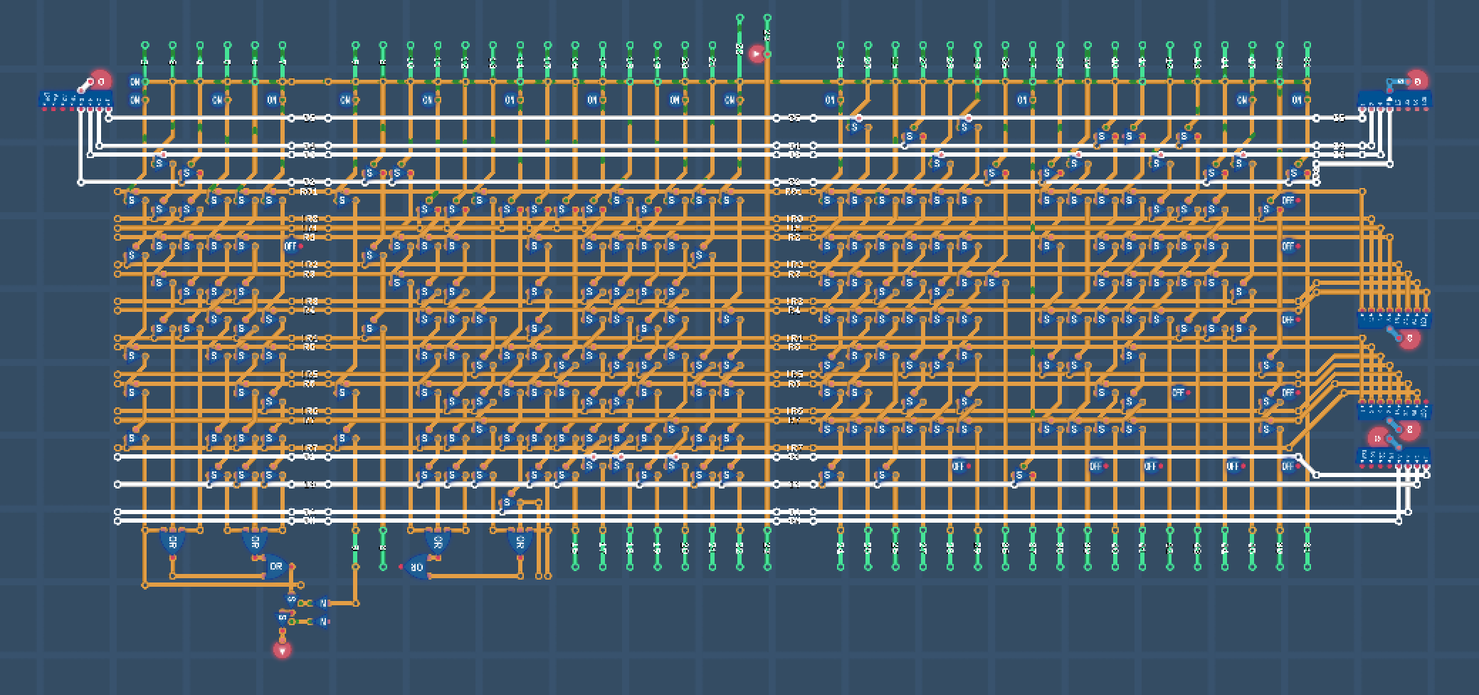Click the leftmost green pin along the top
Screen dimensions: 1479x695
pyautogui.click(x=145, y=46)
